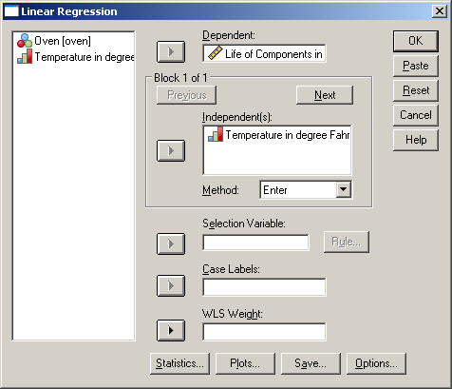Click the OK button
The height and width of the screenshot is (389, 452).
[x=416, y=41]
